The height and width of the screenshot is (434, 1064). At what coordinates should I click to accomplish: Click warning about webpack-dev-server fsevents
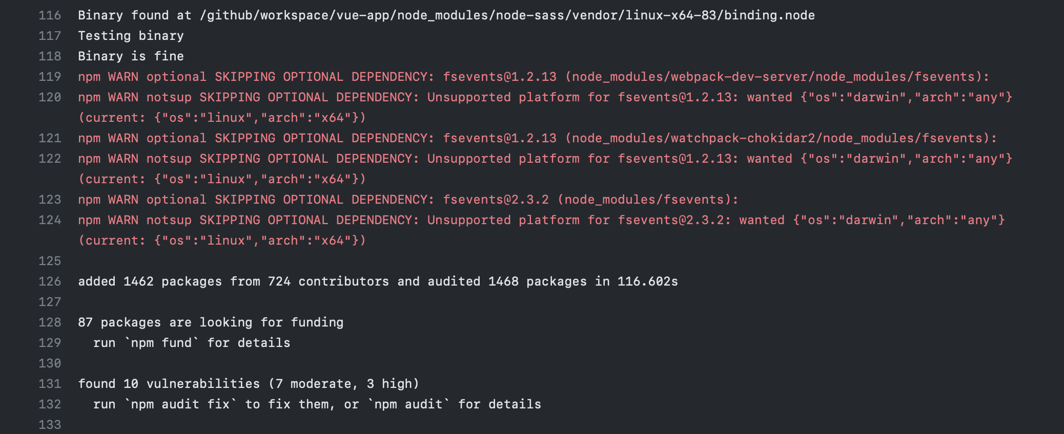534,77
